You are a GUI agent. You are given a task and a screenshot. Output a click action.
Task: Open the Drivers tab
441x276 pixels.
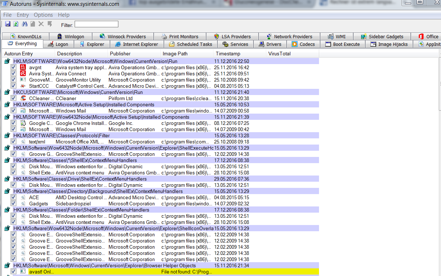tap(270, 44)
